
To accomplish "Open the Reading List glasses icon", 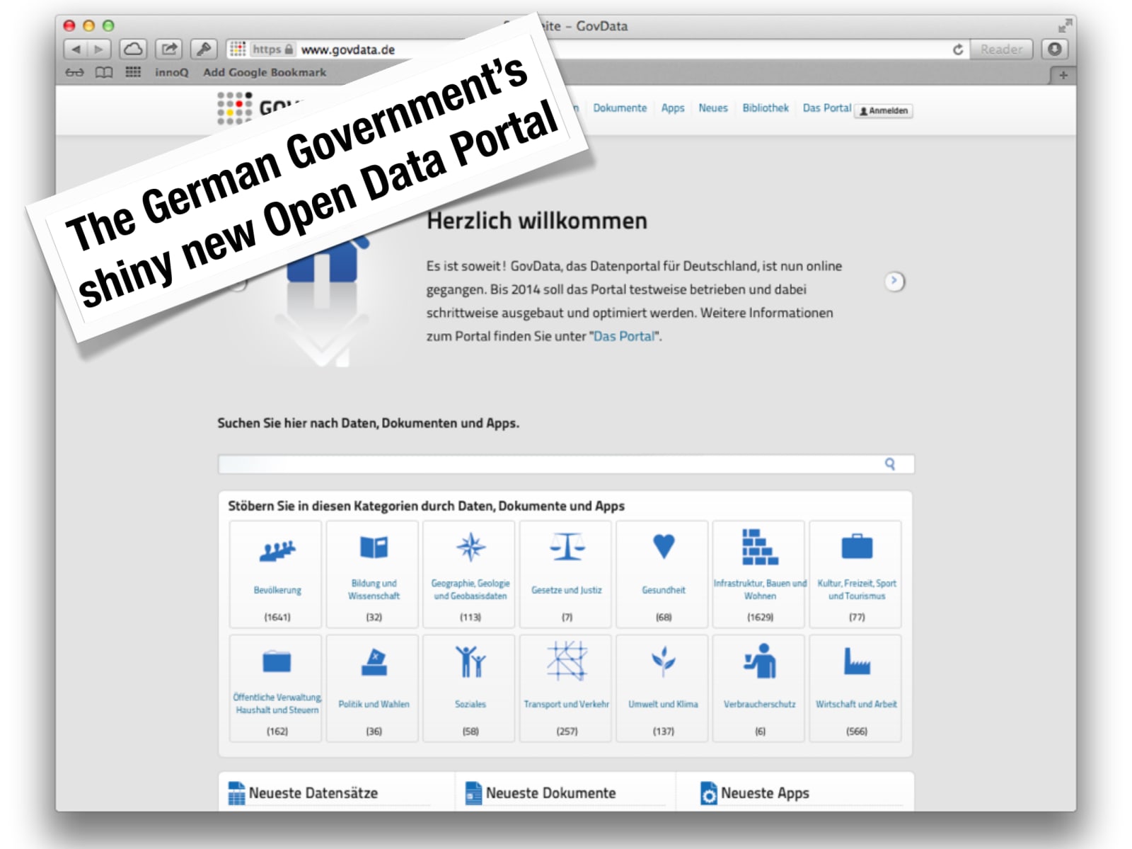I will tap(74, 72).
